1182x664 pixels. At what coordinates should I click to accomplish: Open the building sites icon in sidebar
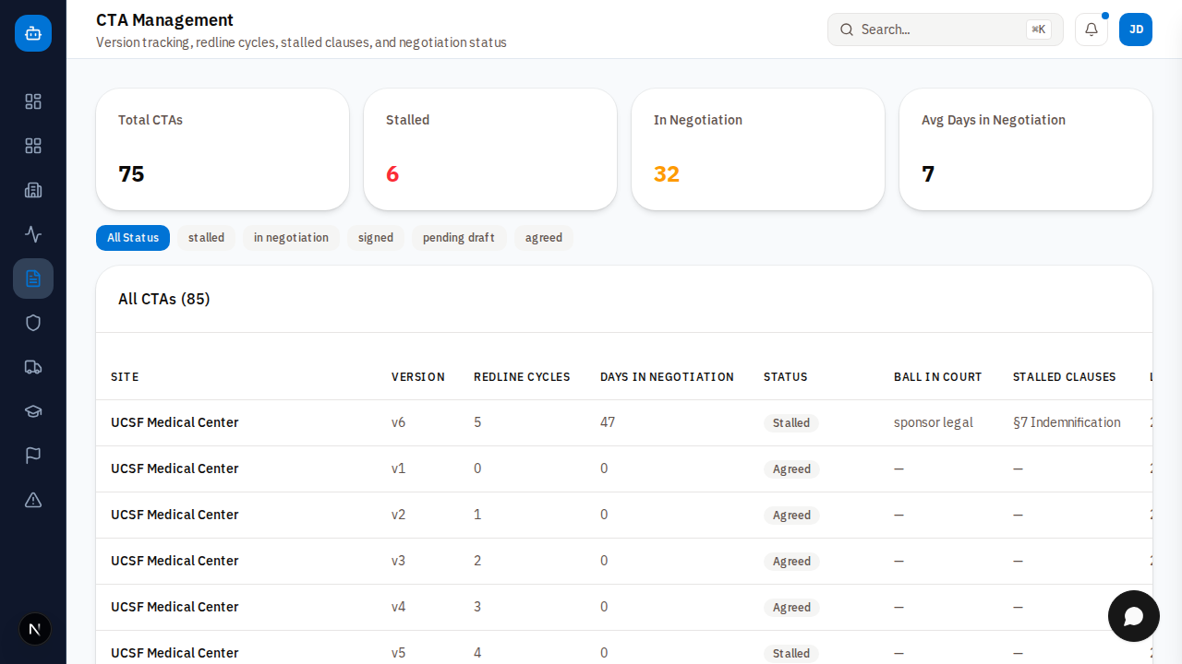click(33, 190)
